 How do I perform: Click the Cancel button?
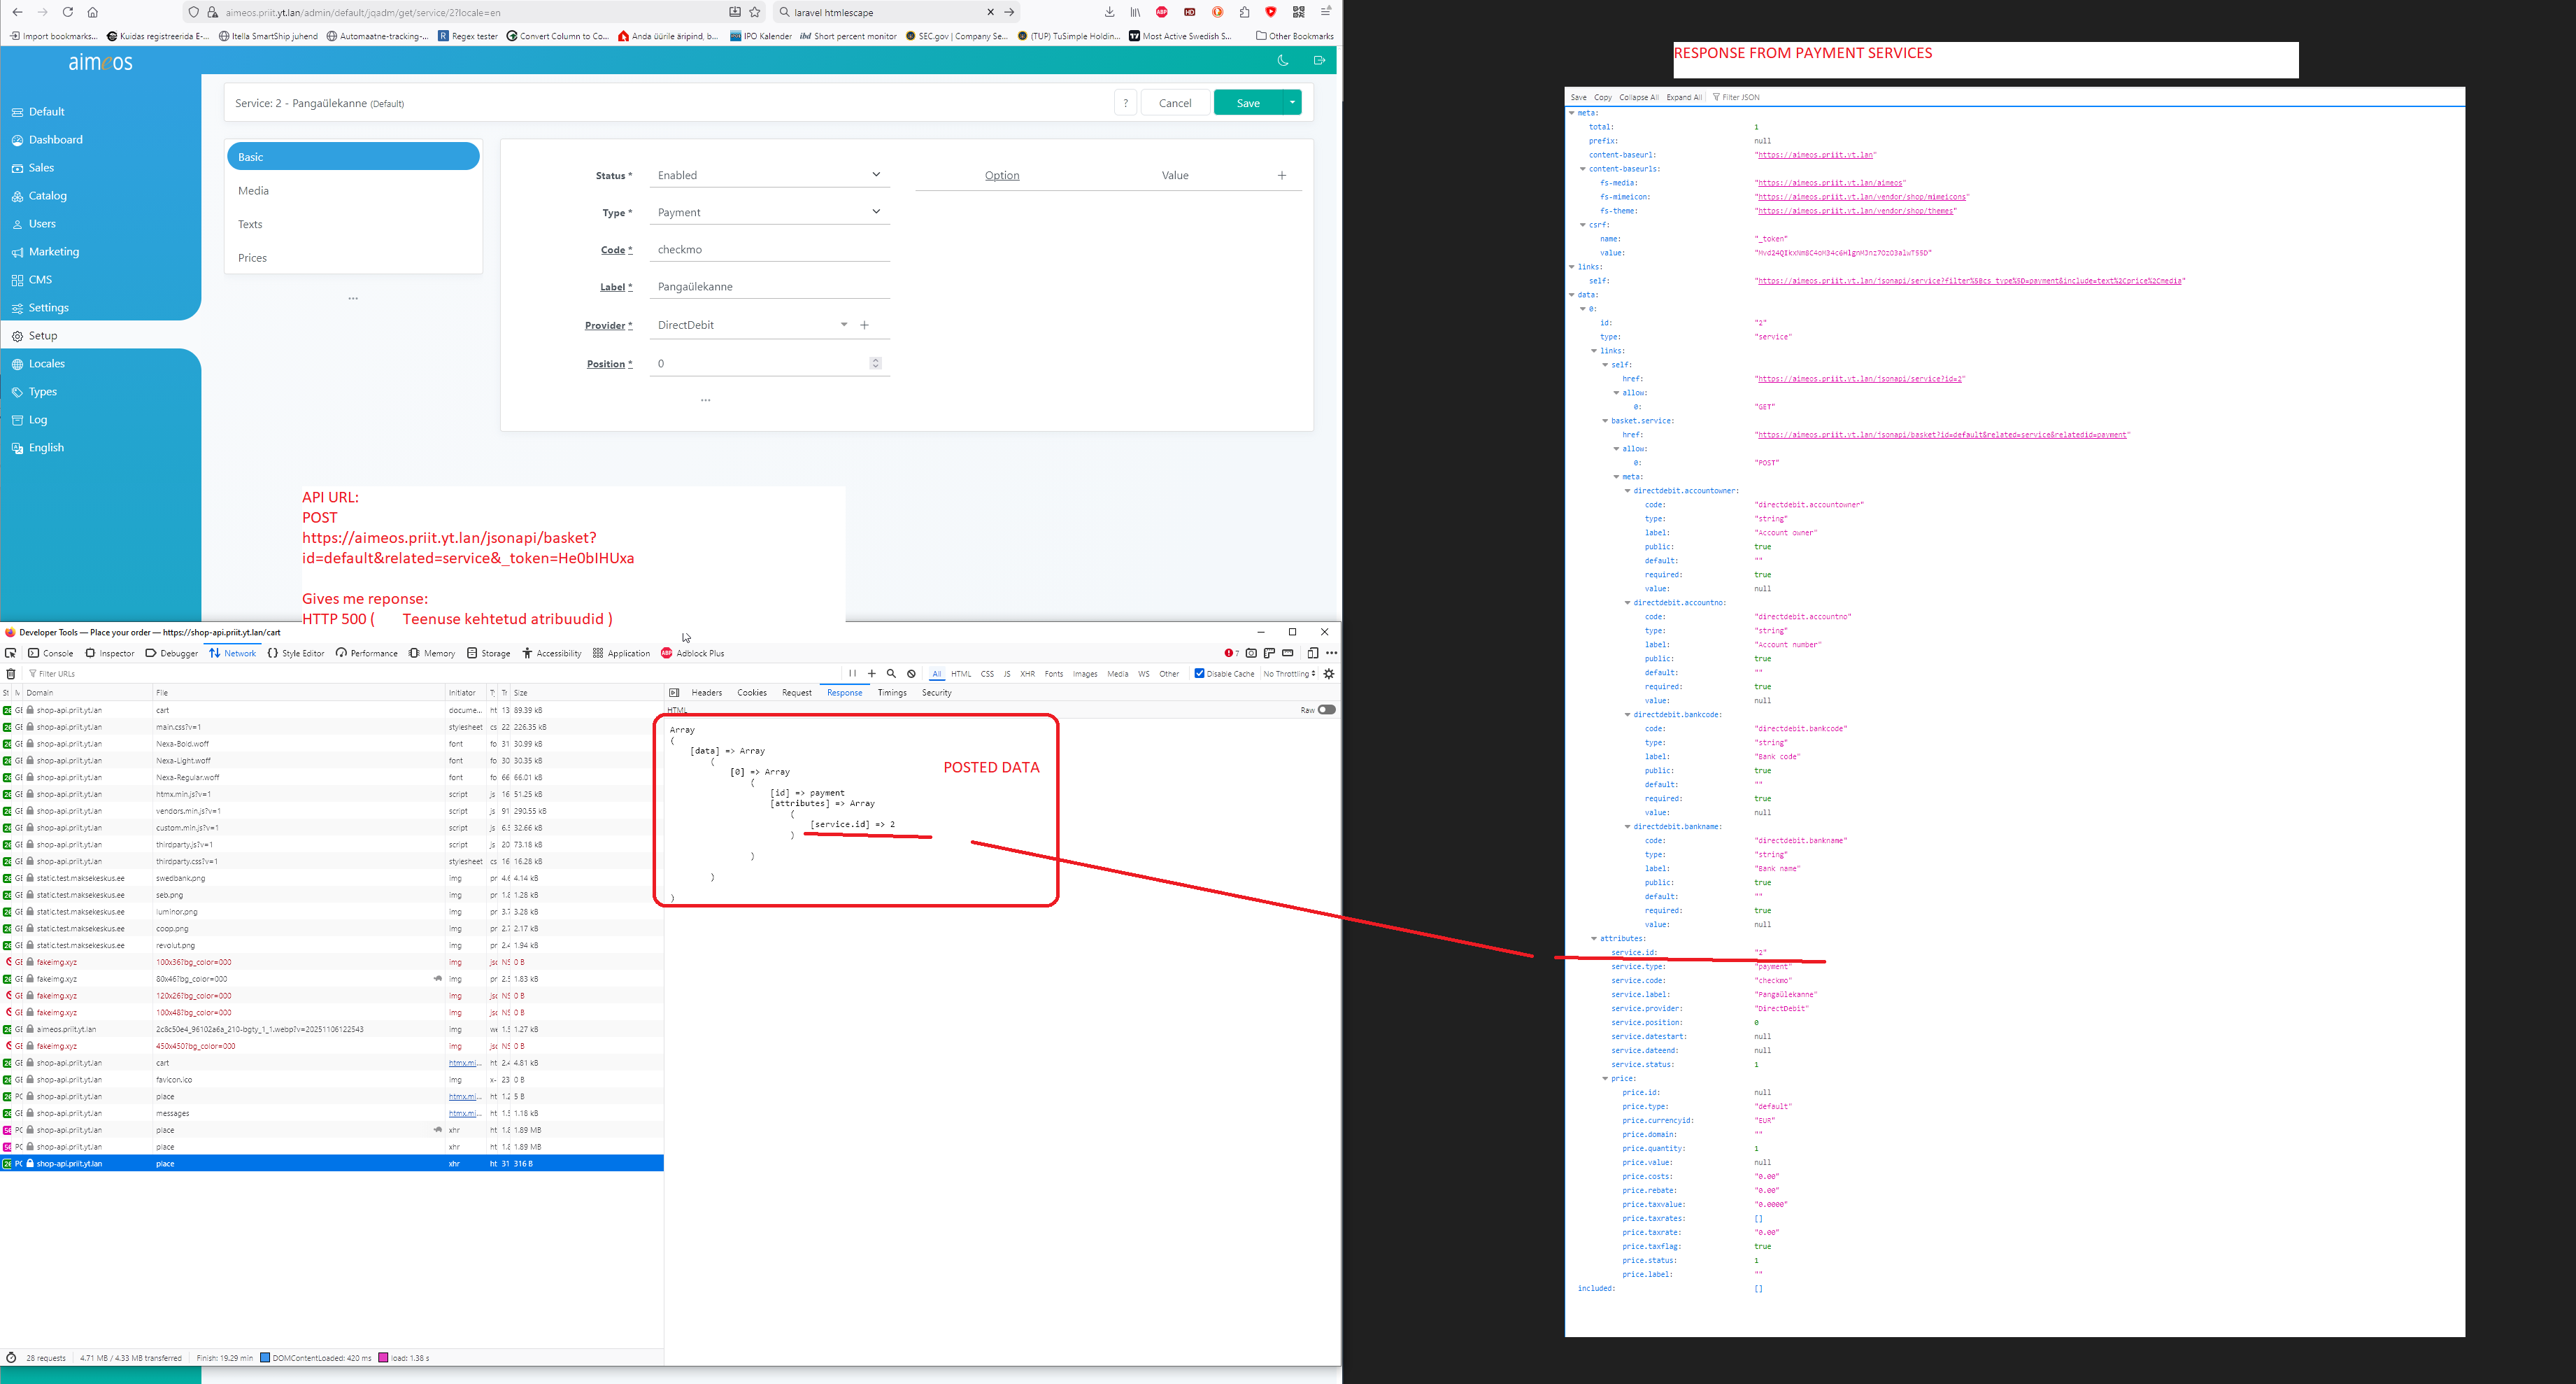coord(1174,103)
